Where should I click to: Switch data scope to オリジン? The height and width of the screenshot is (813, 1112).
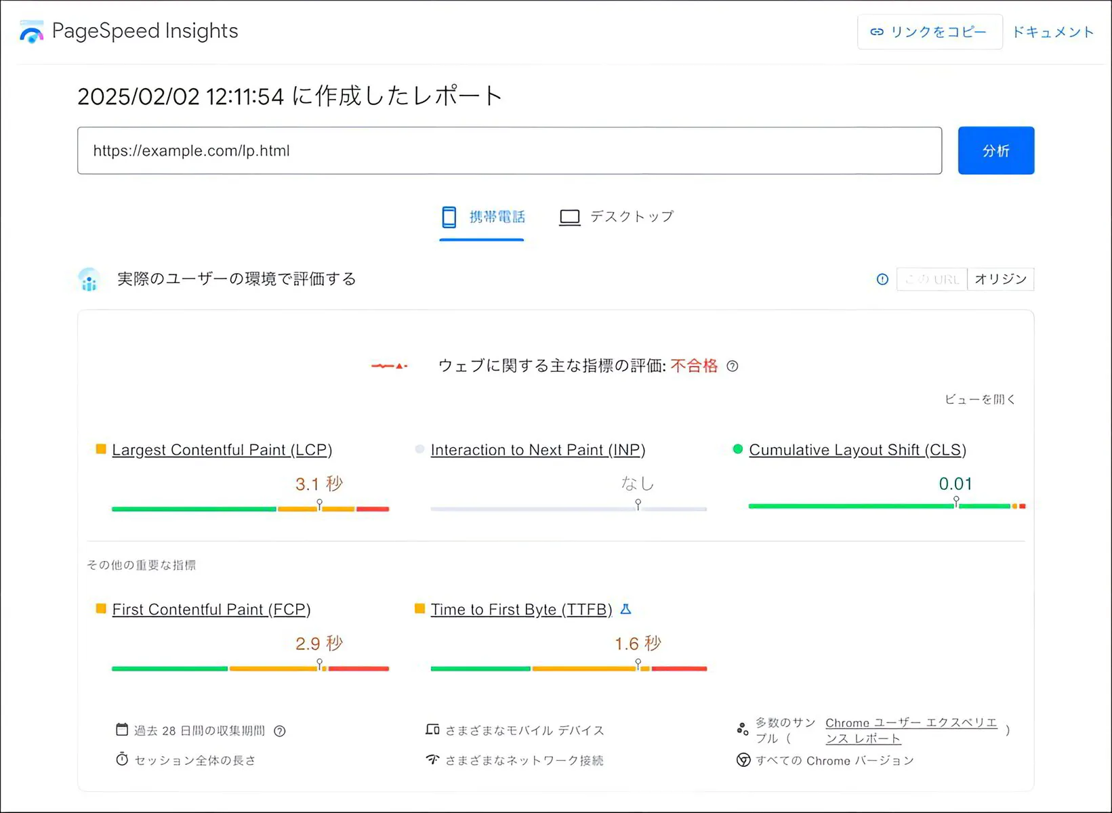[1000, 279]
